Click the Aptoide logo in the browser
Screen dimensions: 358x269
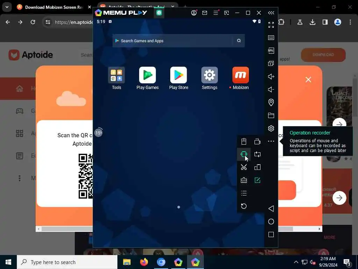(31, 55)
